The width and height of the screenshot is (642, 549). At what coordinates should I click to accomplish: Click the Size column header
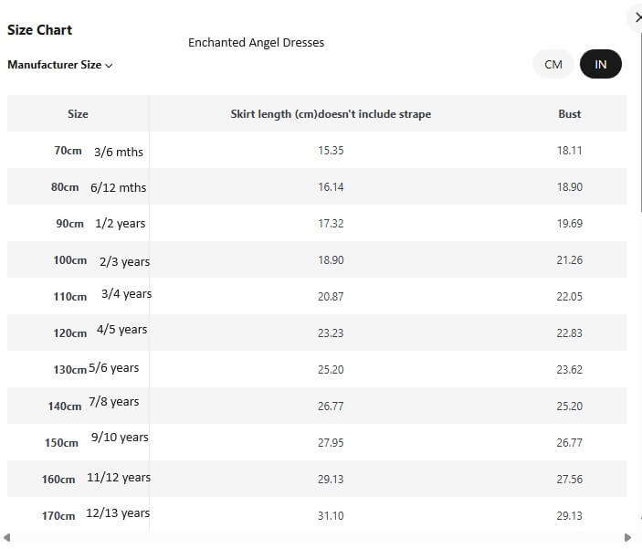(78, 114)
